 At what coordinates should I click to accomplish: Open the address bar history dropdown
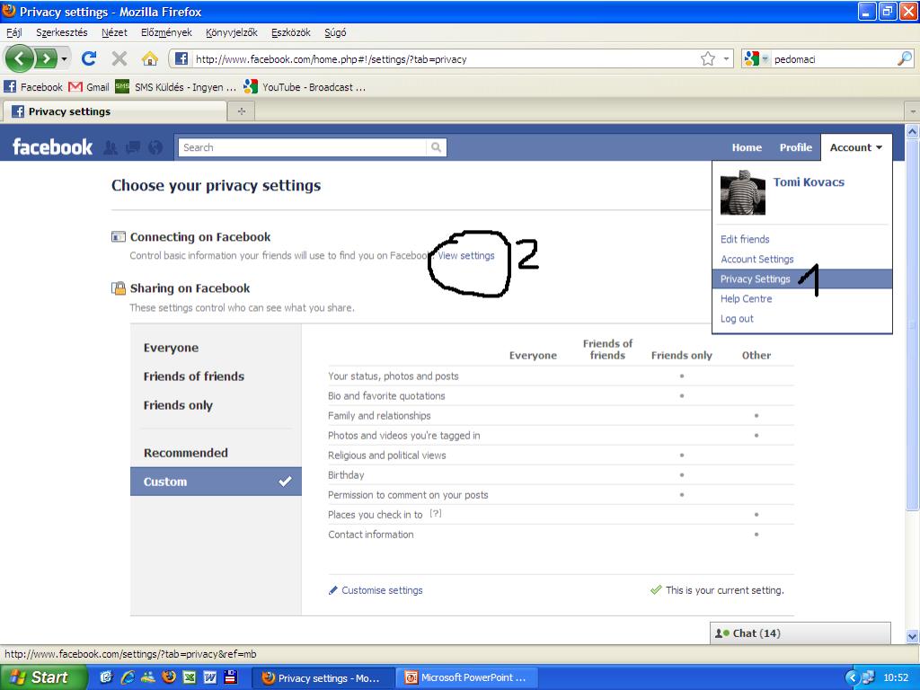[727, 59]
